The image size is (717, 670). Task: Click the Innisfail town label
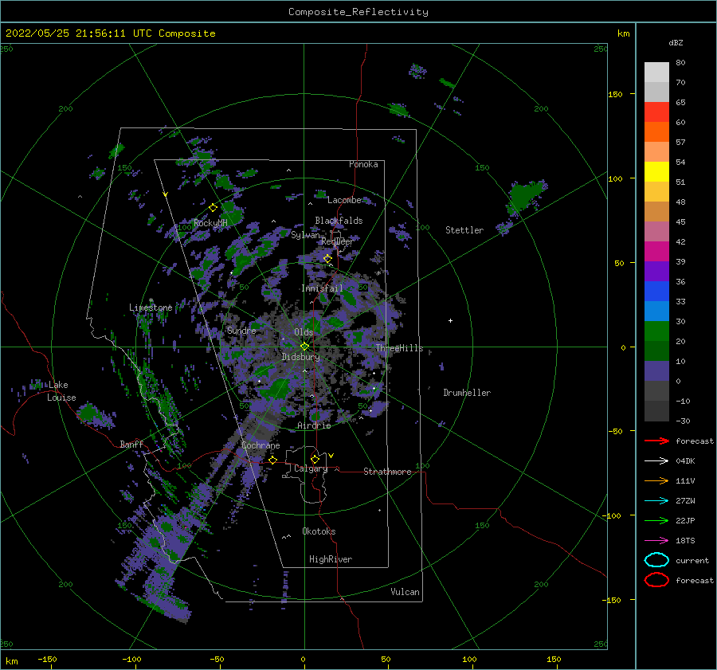pos(322,288)
